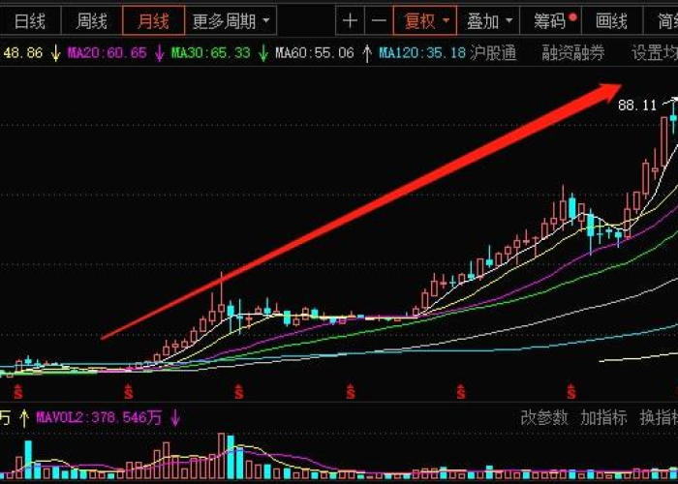This screenshot has width=678, height=484.
Task: Click the 88.11 high price label
Action: pyautogui.click(x=637, y=105)
